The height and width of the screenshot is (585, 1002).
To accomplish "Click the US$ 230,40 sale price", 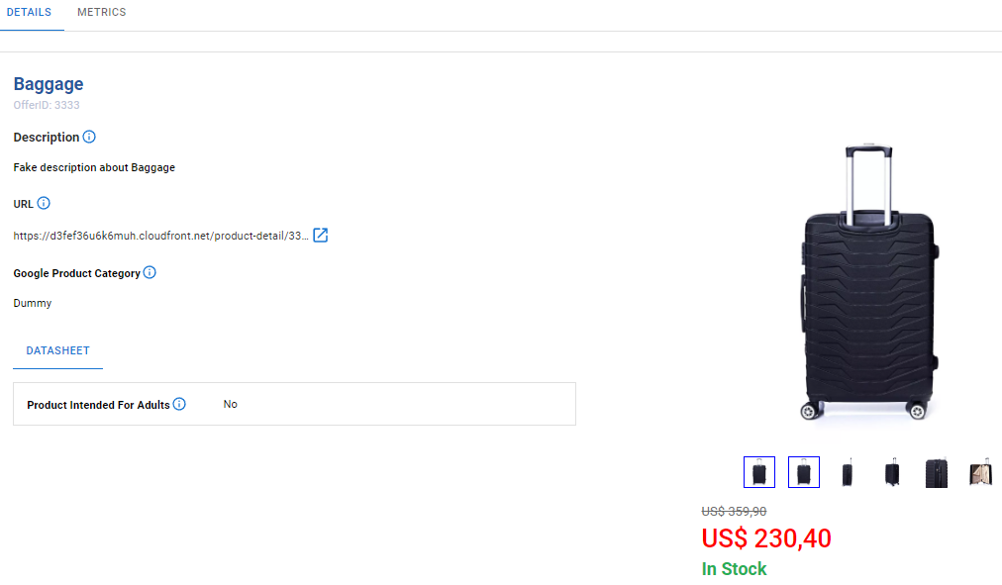I will [x=766, y=538].
